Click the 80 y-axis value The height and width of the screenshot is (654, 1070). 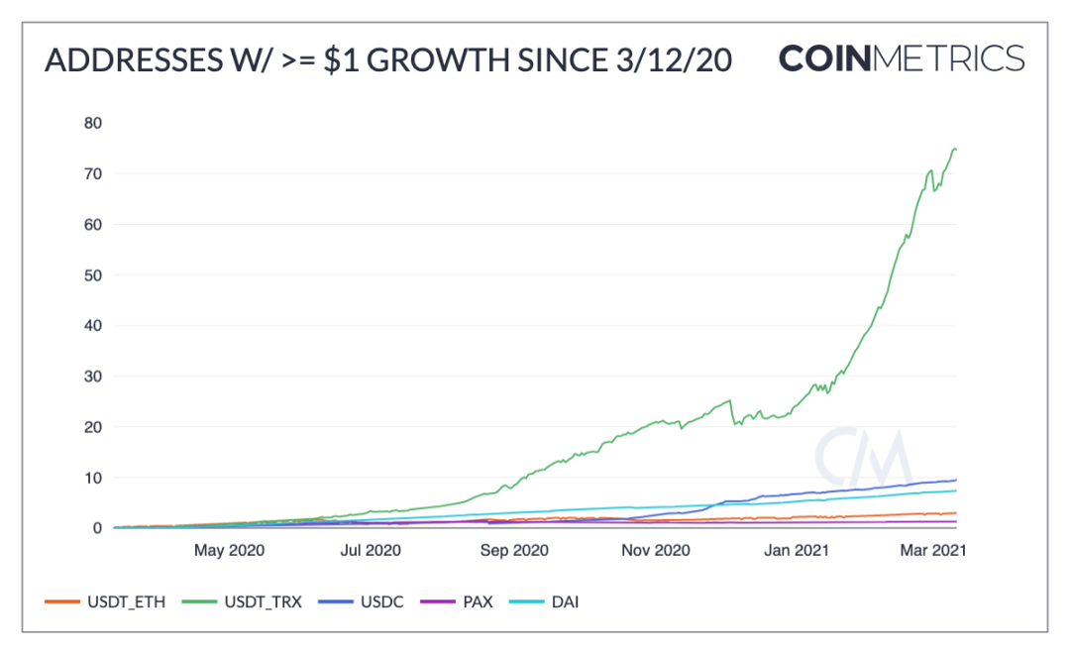tap(93, 123)
